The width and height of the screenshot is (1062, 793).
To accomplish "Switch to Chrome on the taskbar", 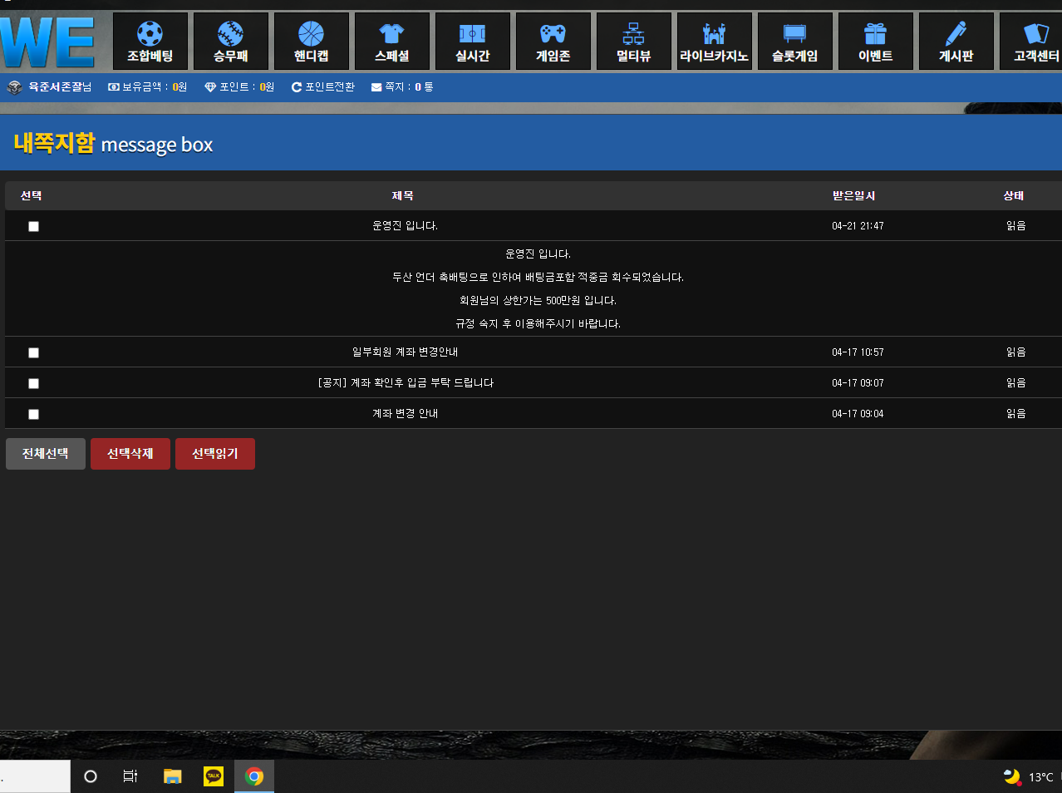I will tap(254, 776).
